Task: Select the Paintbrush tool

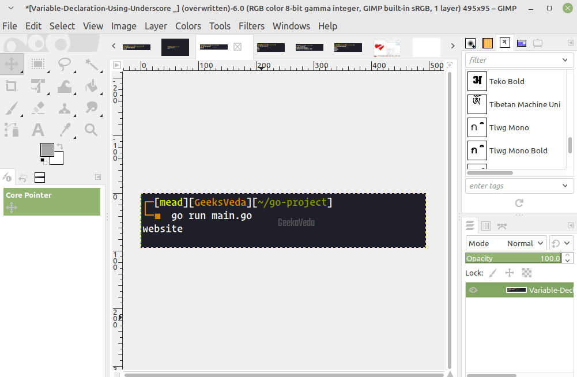Action: [x=12, y=108]
